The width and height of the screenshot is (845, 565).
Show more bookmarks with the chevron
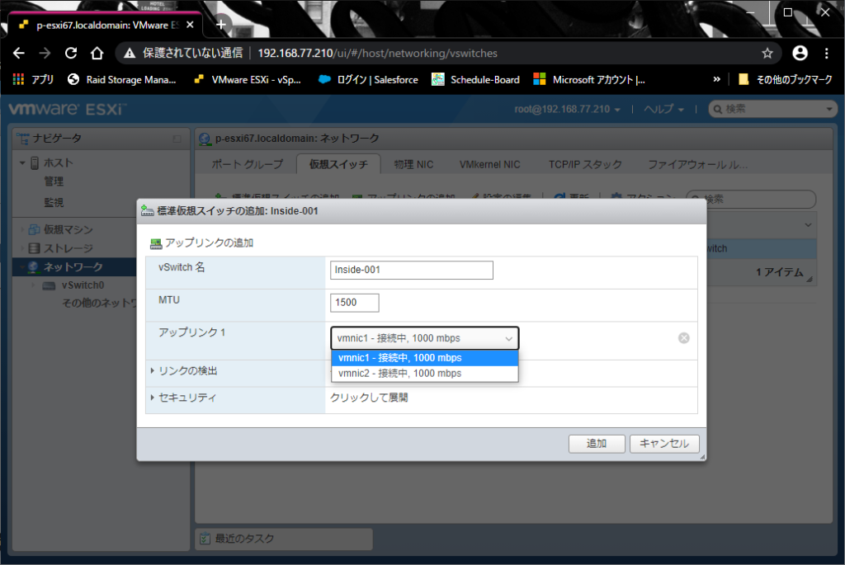coord(716,79)
